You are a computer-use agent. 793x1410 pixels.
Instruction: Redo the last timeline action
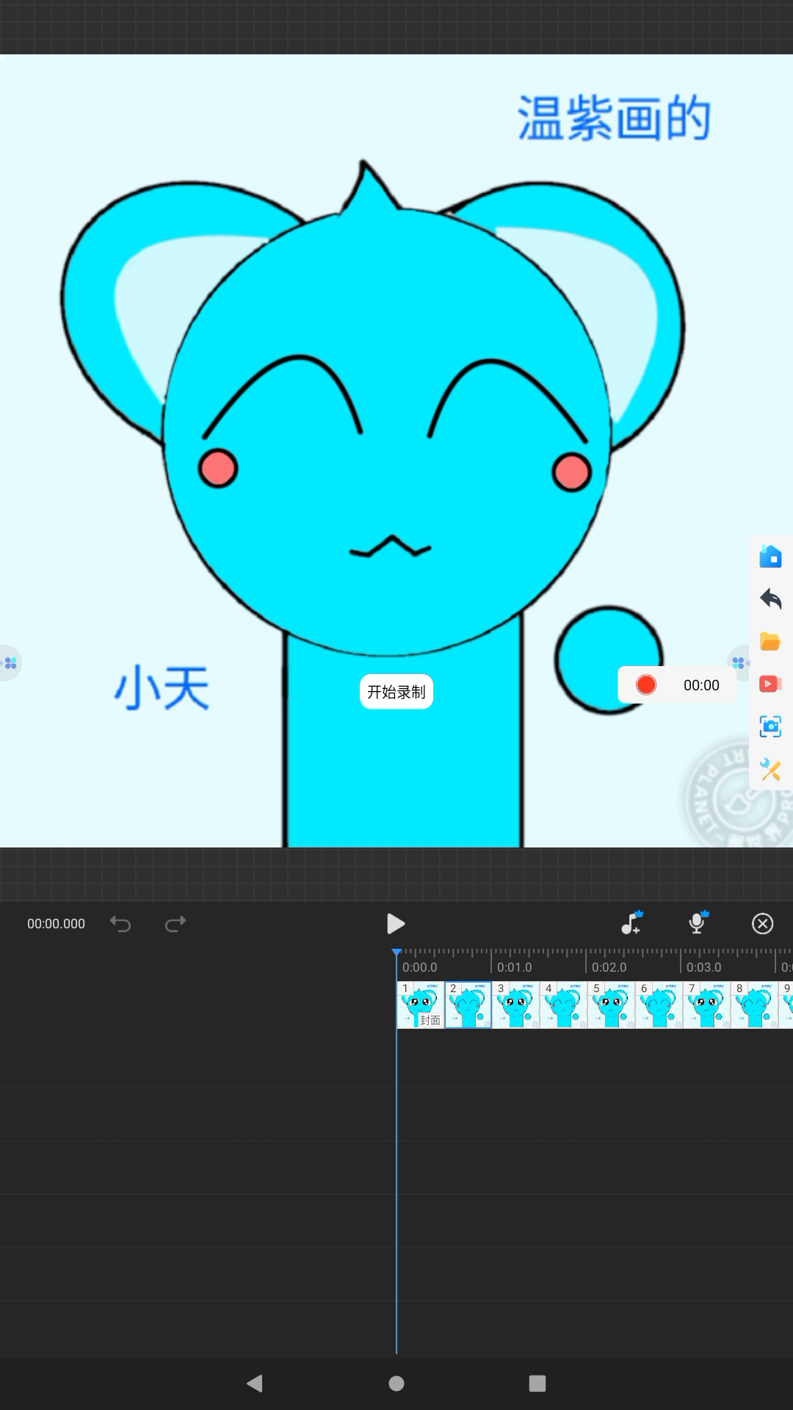[175, 924]
